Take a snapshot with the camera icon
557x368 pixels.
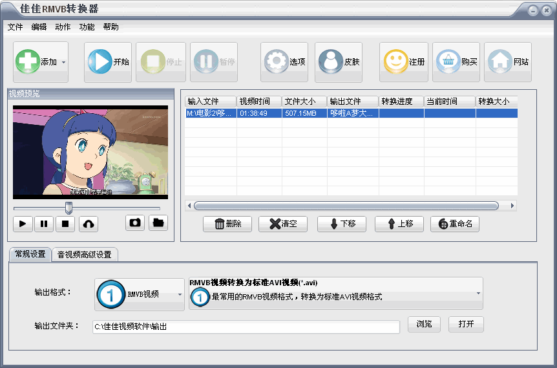(x=135, y=223)
